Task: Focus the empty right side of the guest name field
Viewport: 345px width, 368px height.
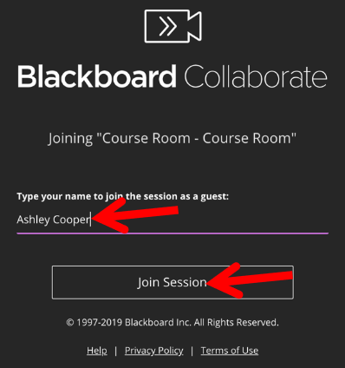Action: pyautogui.click(x=254, y=220)
